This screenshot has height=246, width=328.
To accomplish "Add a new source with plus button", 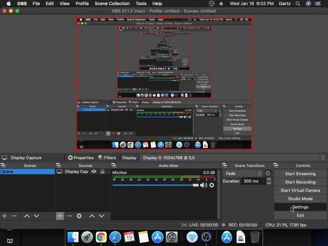I will [60, 216].
